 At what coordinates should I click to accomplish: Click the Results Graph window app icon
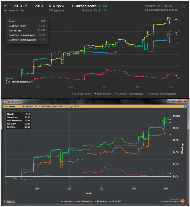[x=4, y=102]
